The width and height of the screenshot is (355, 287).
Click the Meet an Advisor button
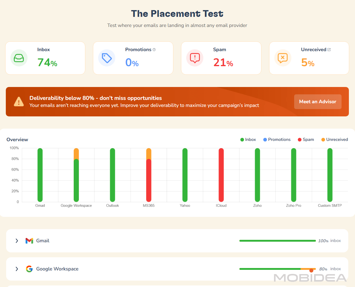click(x=318, y=102)
